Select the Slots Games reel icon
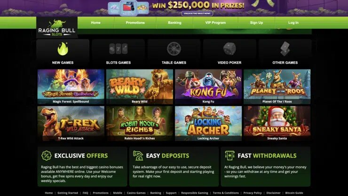Image resolution: width=348 pixels, height=196 pixels. click(119, 49)
